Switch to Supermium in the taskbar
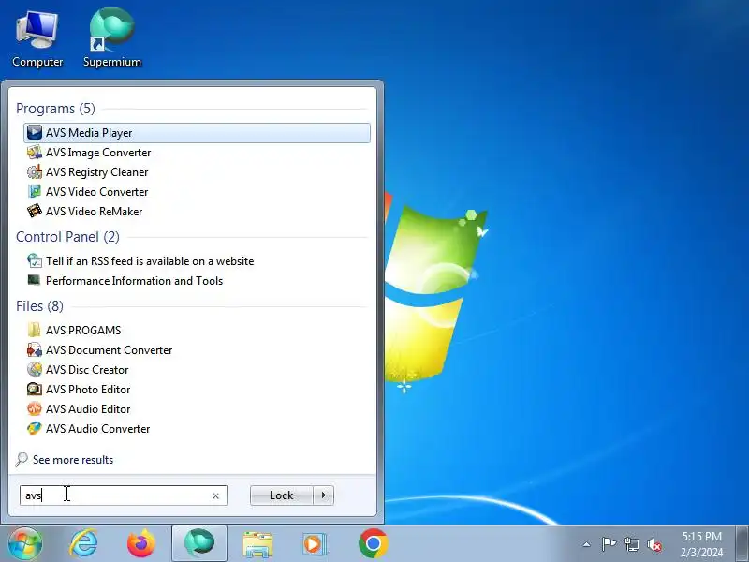Image resolution: width=749 pixels, height=562 pixels. pyautogui.click(x=199, y=543)
